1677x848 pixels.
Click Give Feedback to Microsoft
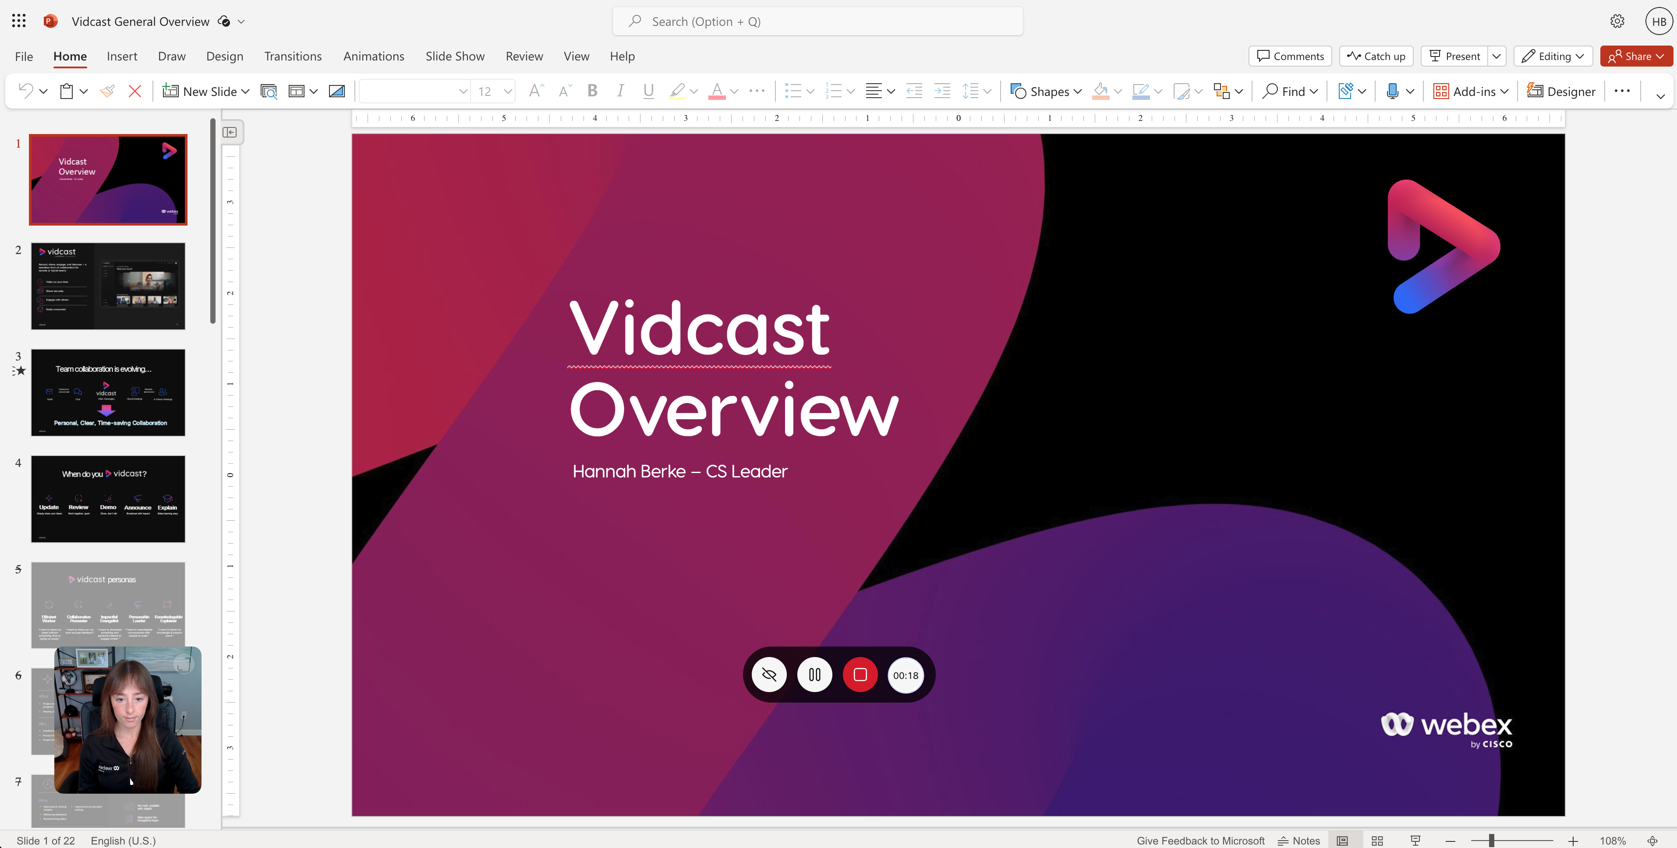click(1200, 841)
